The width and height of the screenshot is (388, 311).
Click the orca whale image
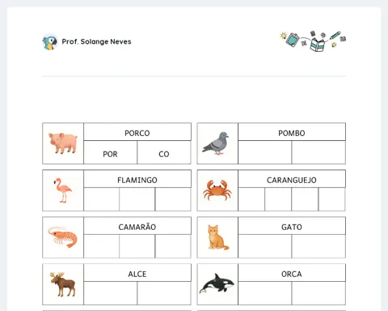click(x=217, y=283)
